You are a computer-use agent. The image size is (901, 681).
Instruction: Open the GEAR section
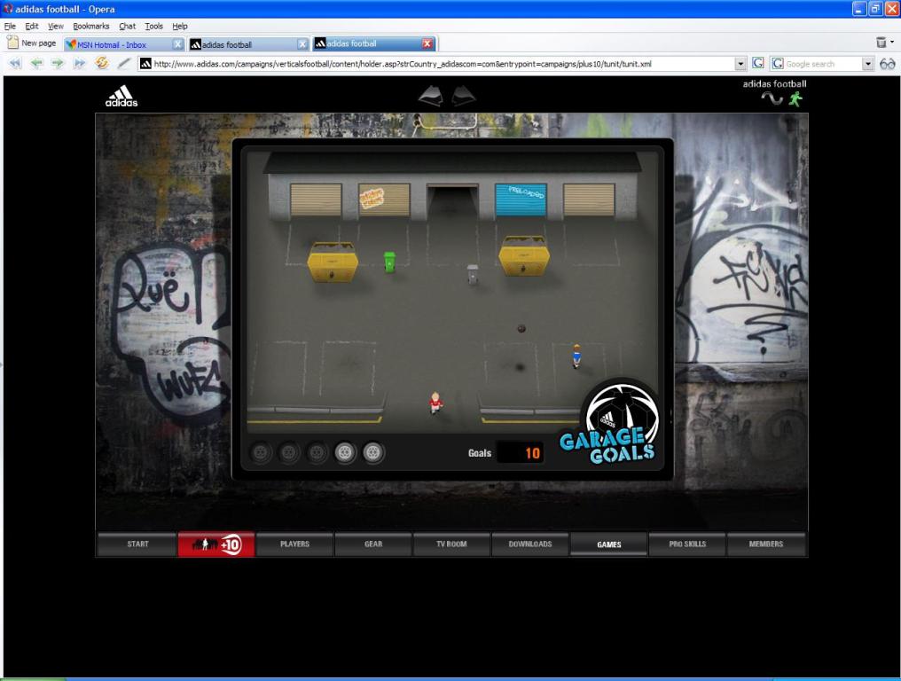[373, 544]
